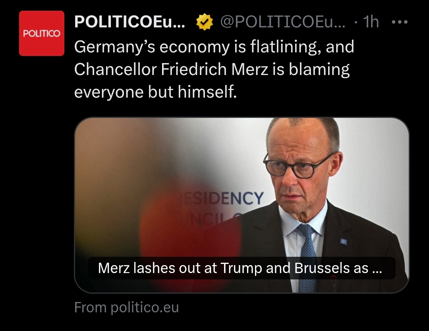Viewport: 429px width, 331px height.
Task: Click the line "everyone but himself."
Action: point(155,92)
